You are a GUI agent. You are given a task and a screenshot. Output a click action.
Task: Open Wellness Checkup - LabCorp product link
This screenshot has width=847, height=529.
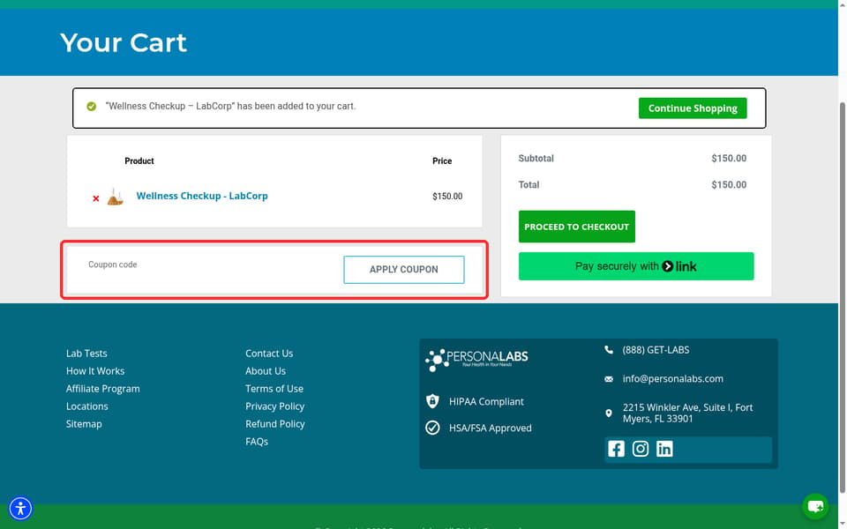202,196
